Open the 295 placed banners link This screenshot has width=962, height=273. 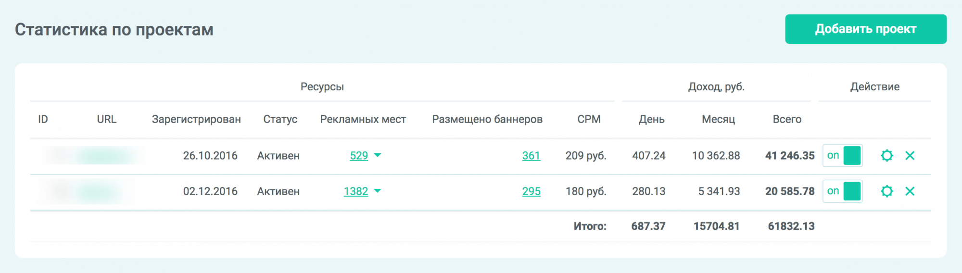(531, 191)
